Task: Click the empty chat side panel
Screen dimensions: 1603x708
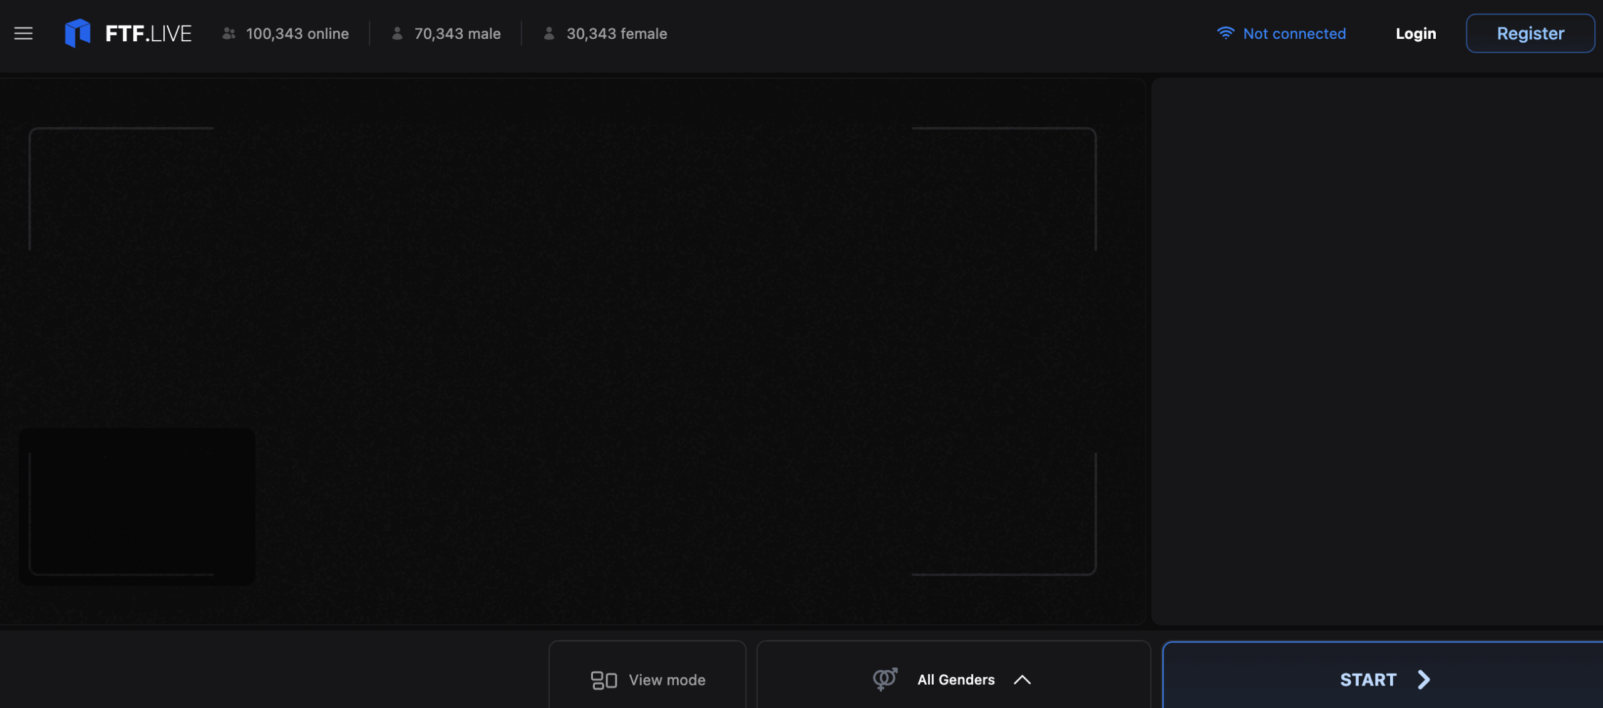Action: click(x=1376, y=351)
